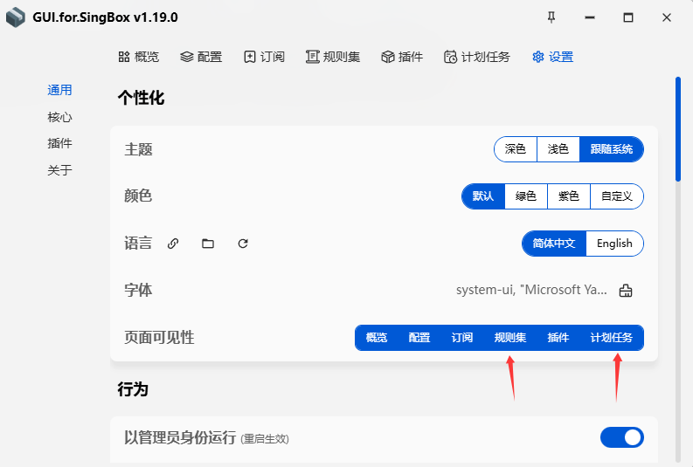This screenshot has width=693, height=467.
Task: Open 核心 in the settings sidebar
Action: pyautogui.click(x=59, y=117)
